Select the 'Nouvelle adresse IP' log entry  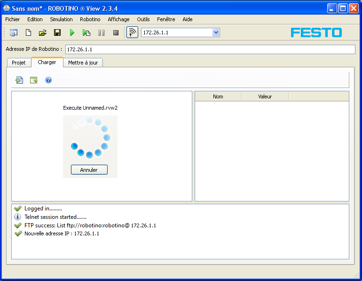62,233
